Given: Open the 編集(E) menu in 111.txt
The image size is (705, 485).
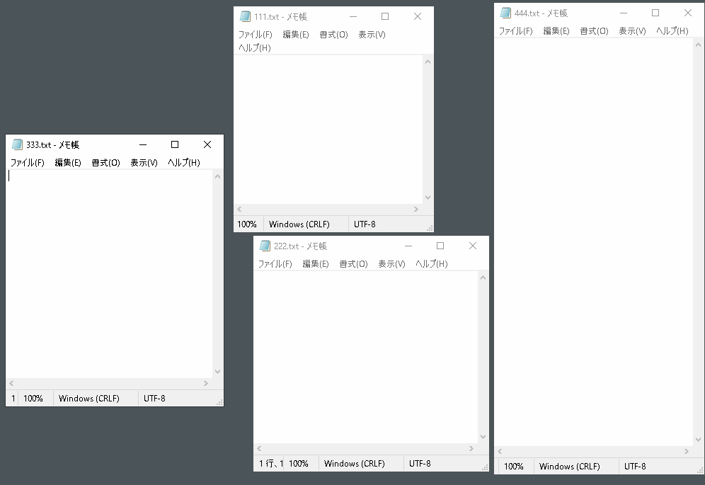Looking at the screenshot, I should point(295,34).
